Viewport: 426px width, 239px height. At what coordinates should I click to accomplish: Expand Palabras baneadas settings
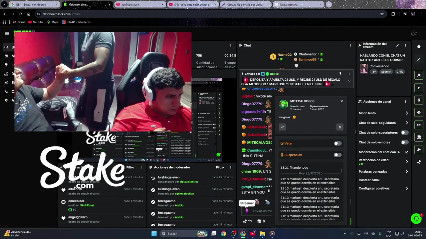coord(407,172)
